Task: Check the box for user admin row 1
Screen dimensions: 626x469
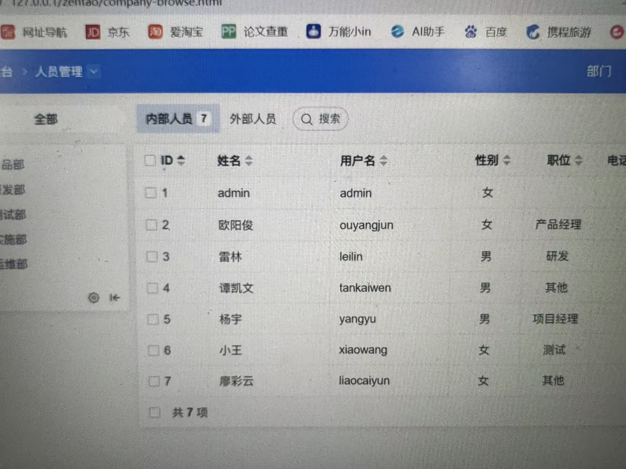Action: [x=151, y=193]
